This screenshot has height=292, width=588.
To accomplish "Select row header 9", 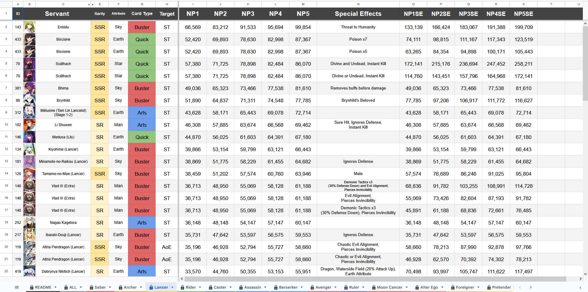I will point(6,112).
